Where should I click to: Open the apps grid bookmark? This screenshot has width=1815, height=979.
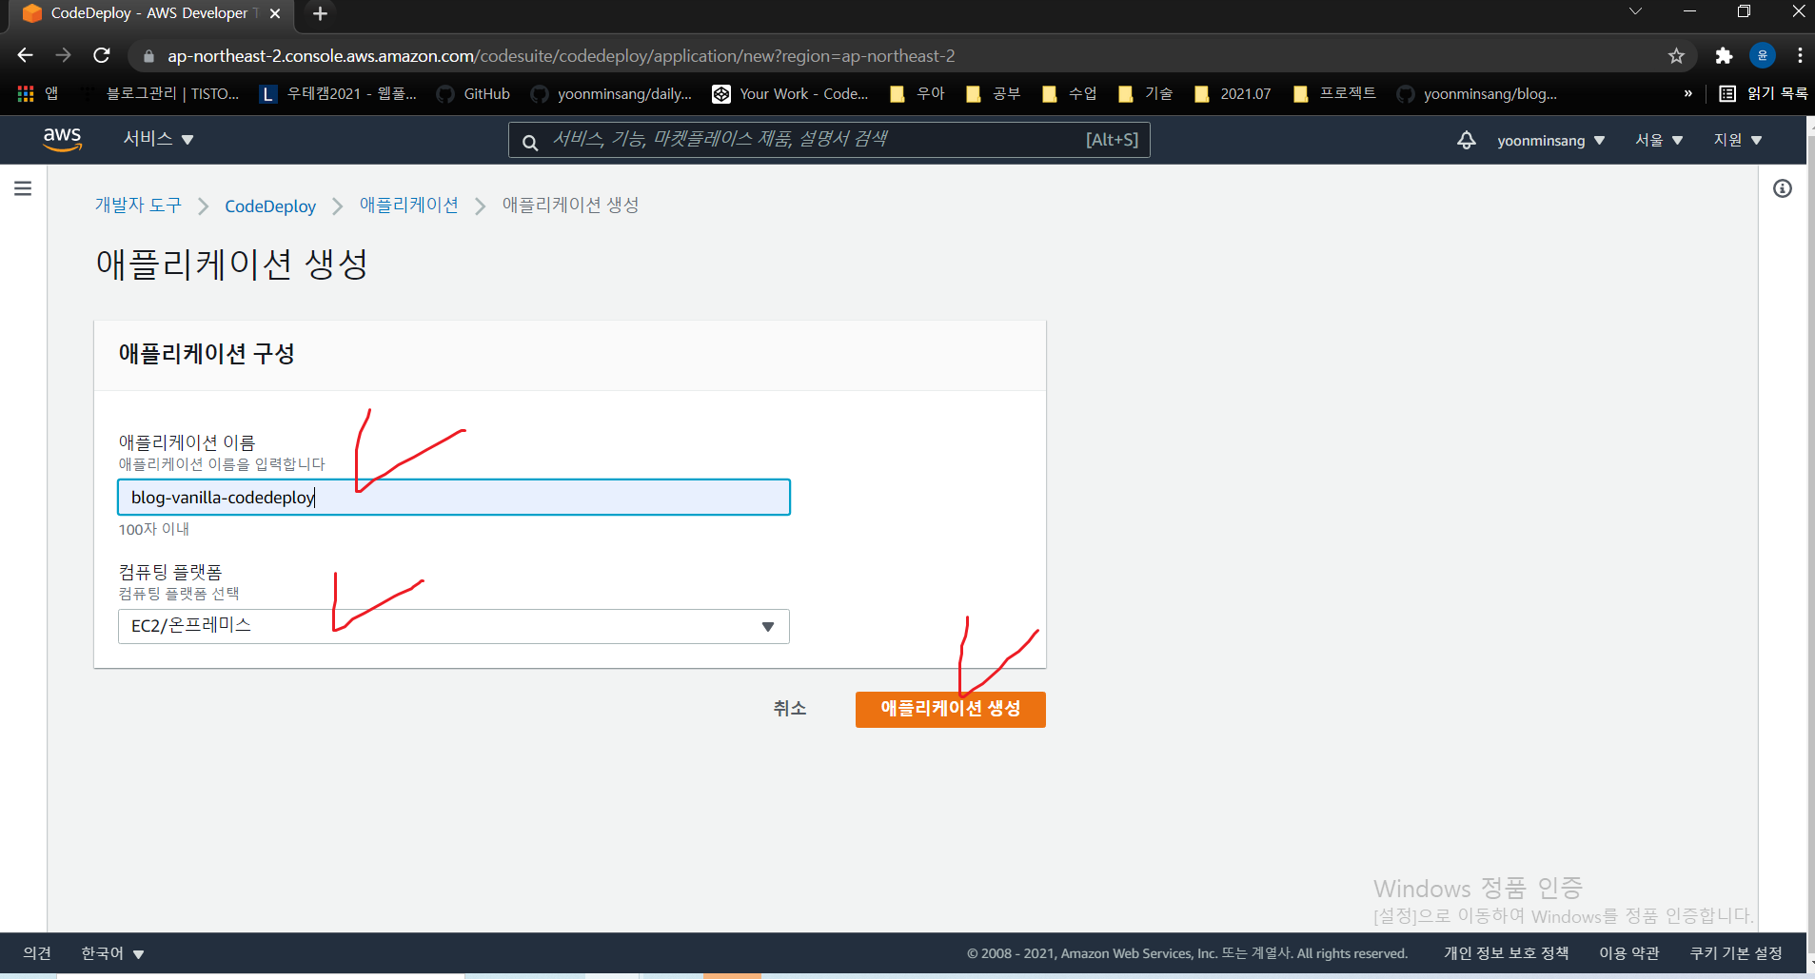(x=38, y=93)
